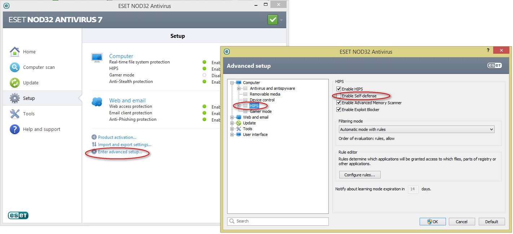Click the Update green arrows icon
513x234 pixels.
[14, 83]
